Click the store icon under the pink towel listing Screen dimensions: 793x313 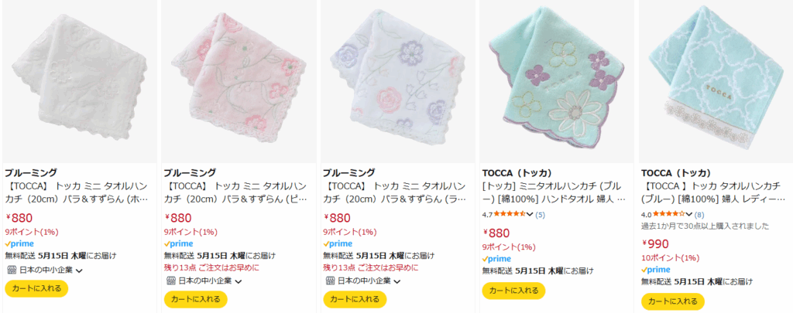tap(171, 281)
